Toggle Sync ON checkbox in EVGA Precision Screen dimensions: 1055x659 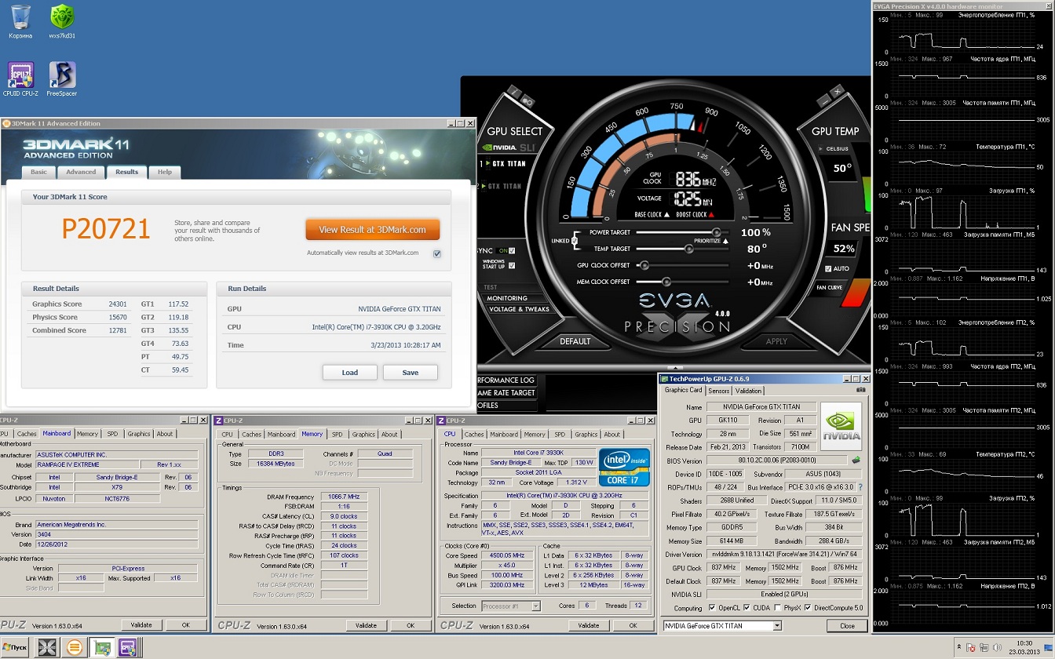click(512, 251)
